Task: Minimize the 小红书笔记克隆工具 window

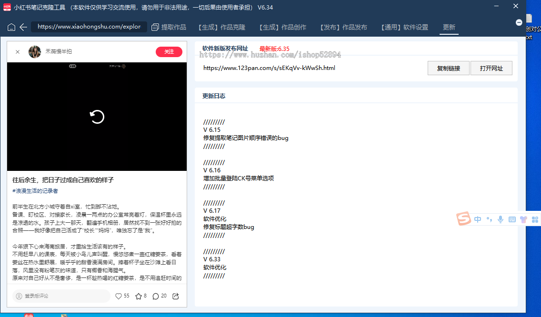Action: [496, 6]
